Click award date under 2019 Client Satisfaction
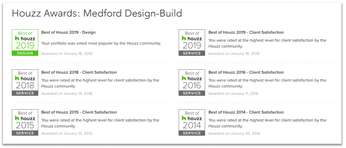The width and height of the screenshot is (346, 148). click(x=234, y=54)
